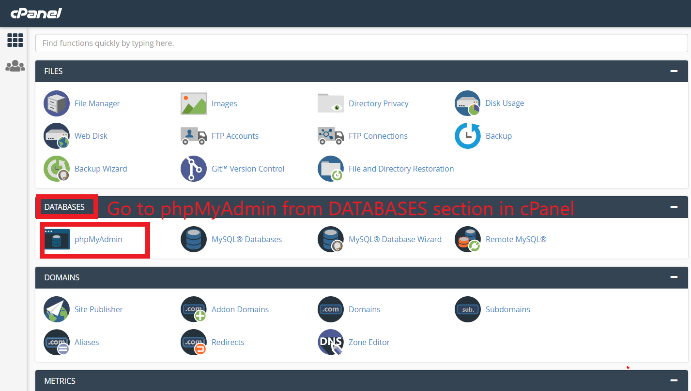Screen dimensions: 691x391
Task: Open the Remote MySQL icon
Action: tap(468, 239)
